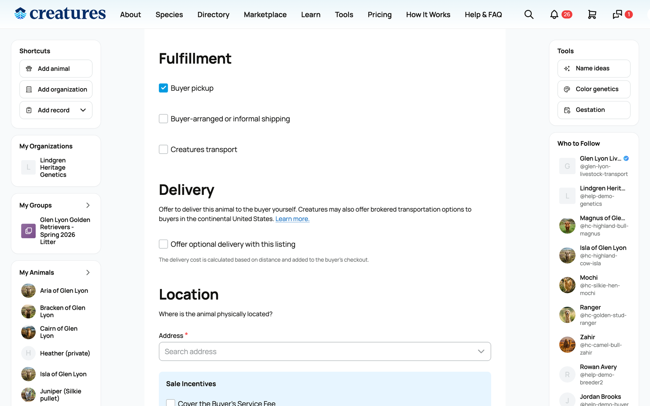Click the Creatures logo
The image size is (650, 406).
(x=60, y=14)
